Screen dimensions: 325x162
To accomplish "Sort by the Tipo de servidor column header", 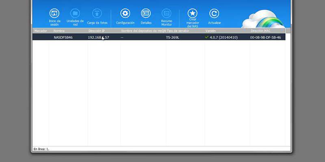I will 178,31.
